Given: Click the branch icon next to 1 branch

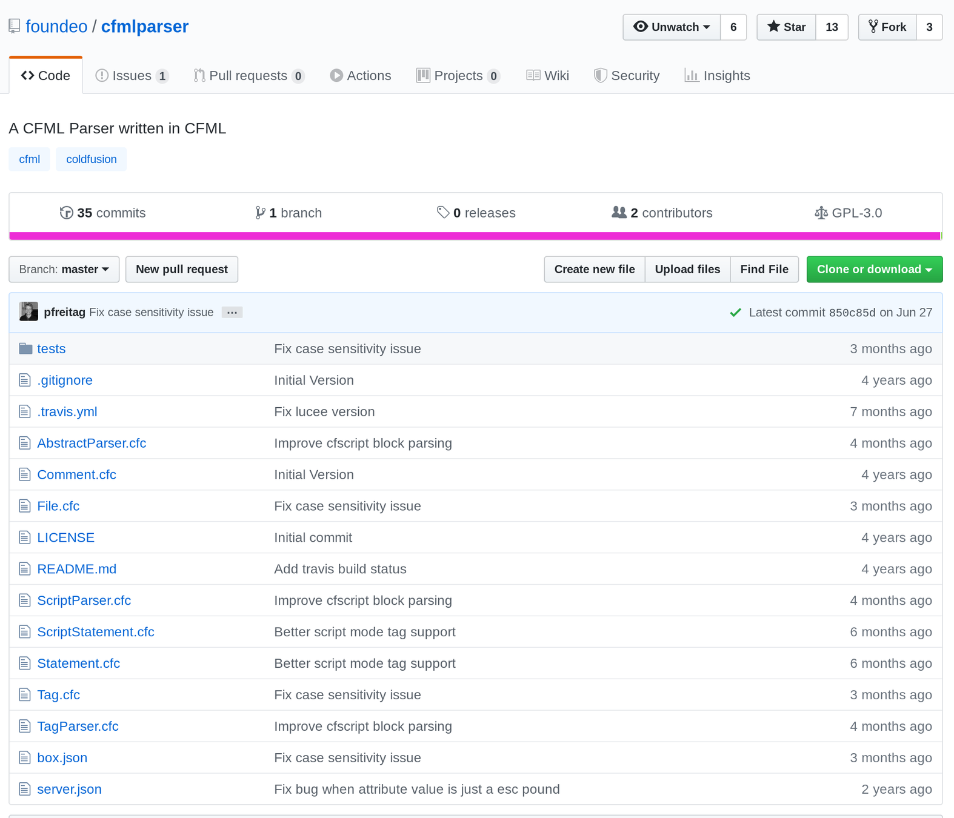Looking at the screenshot, I should (x=260, y=213).
